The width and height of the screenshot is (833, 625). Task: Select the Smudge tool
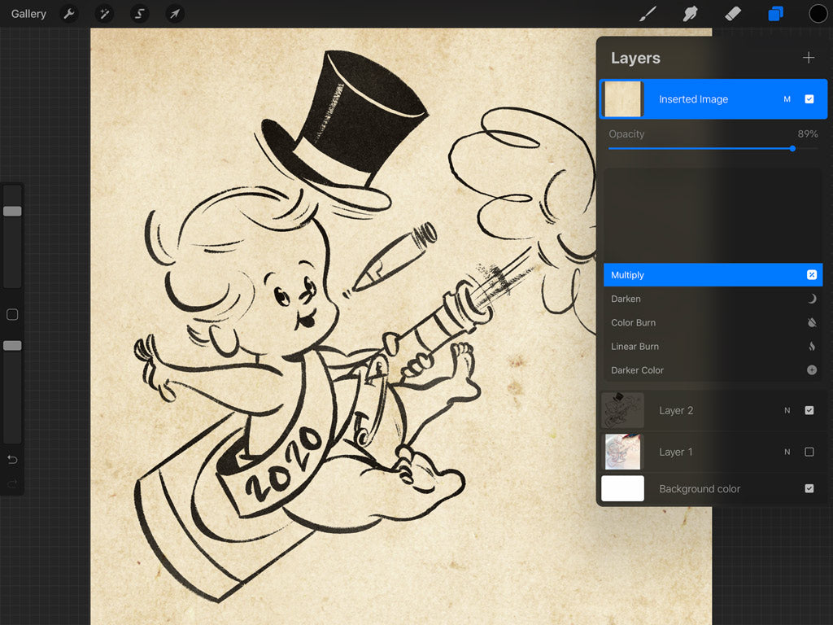(690, 14)
